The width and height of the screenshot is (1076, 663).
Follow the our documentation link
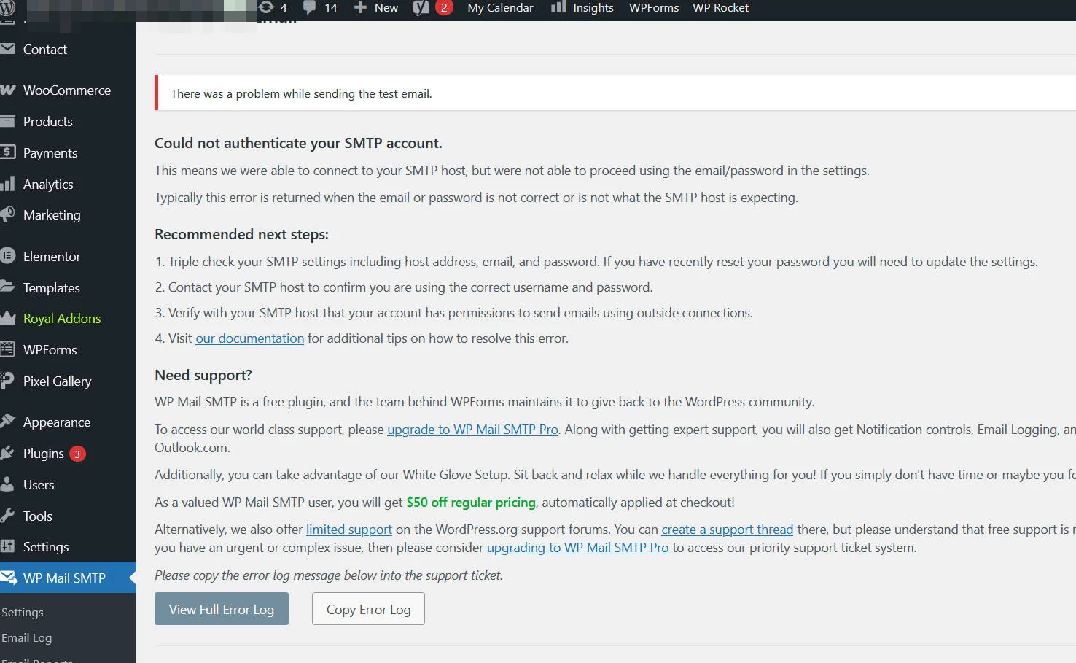249,338
